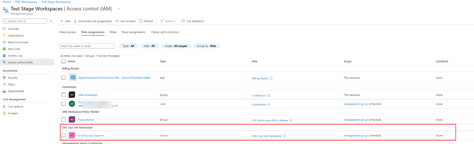Click Management group scope link in PolicyWorker row

click(x=356, y=120)
